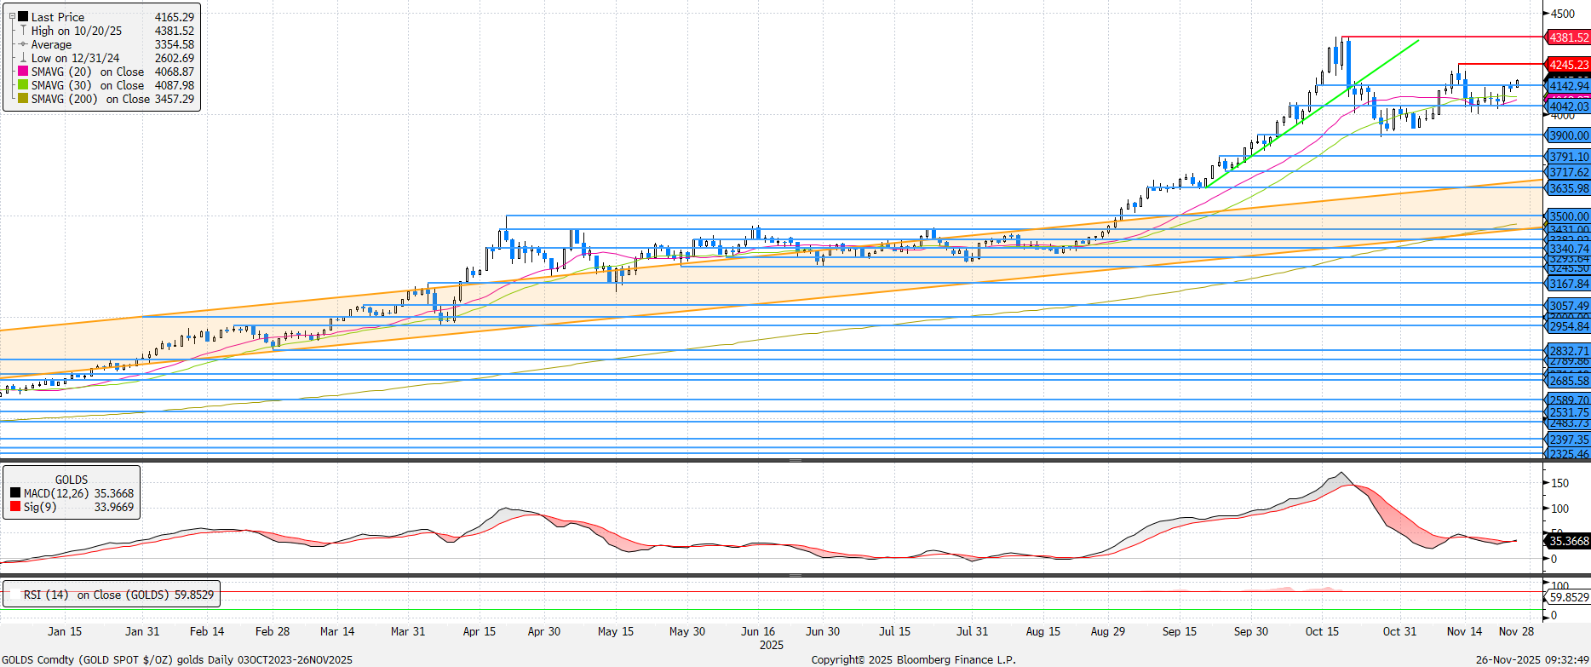Select the blue 3500.00 price level tag
The height and width of the screenshot is (667, 1591).
(x=1568, y=216)
